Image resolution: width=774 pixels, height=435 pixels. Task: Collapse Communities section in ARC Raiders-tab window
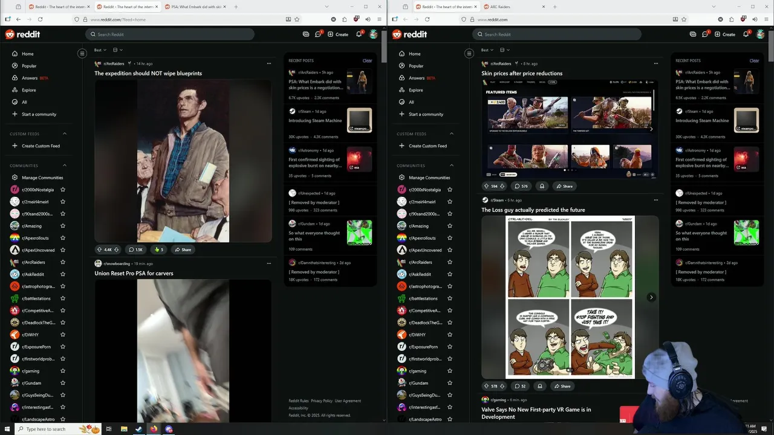(452, 166)
